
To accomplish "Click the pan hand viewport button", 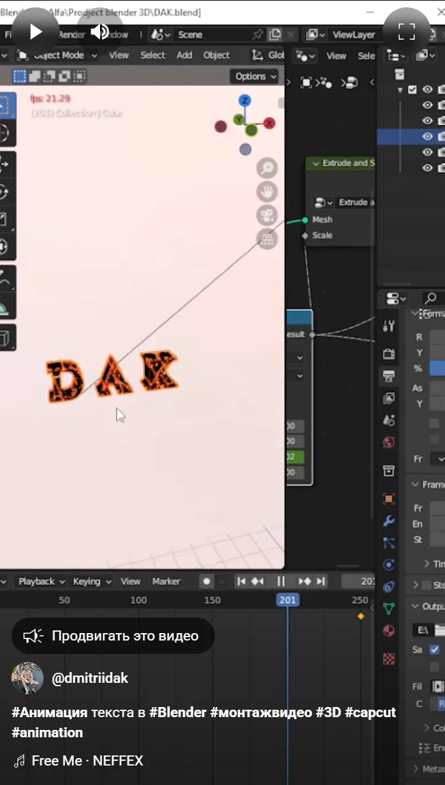I will [x=267, y=192].
